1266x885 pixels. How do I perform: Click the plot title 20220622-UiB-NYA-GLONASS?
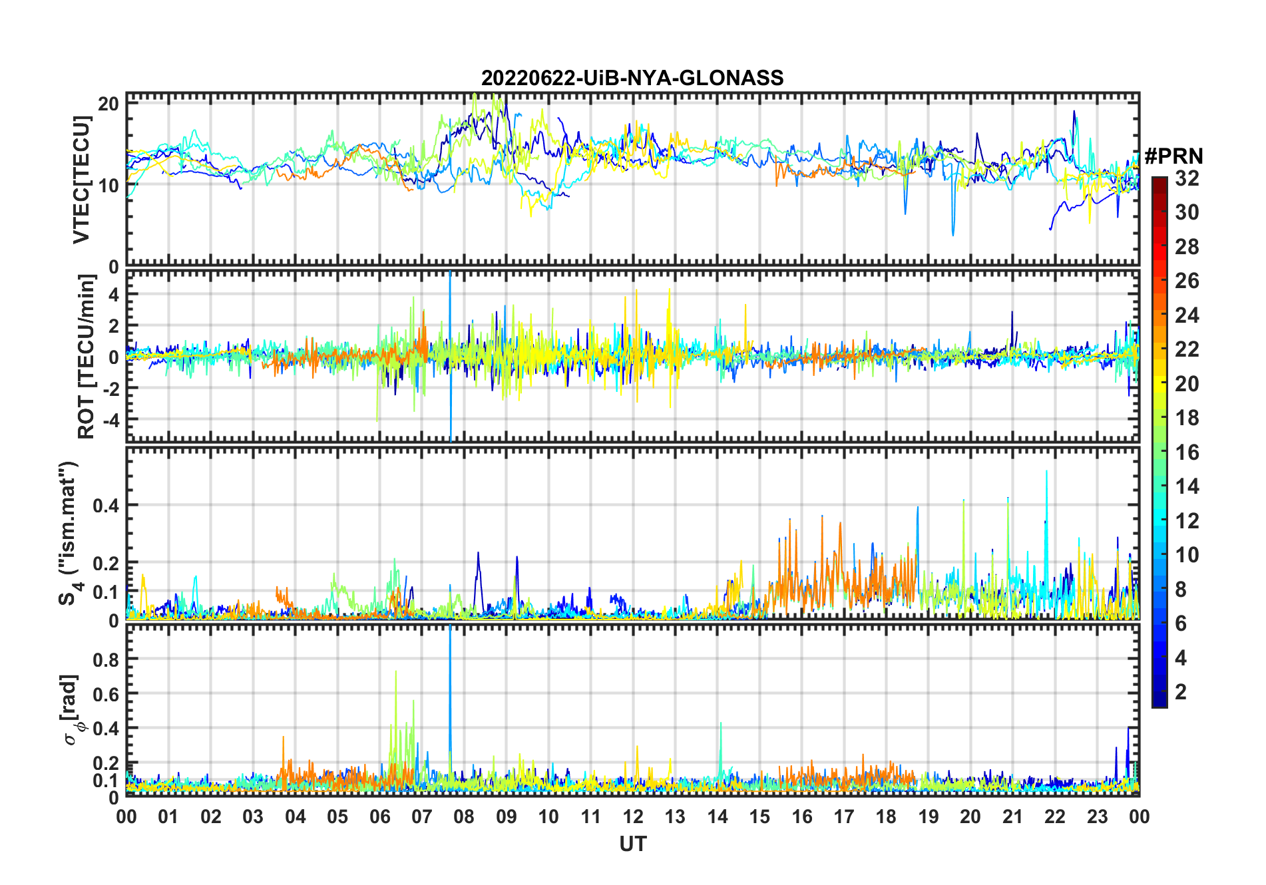(x=632, y=79)
